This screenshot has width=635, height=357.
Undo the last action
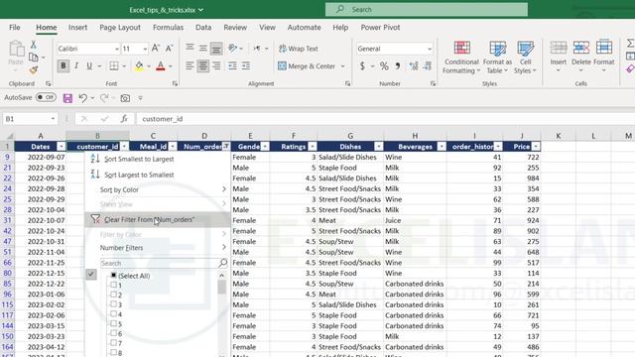83,98
